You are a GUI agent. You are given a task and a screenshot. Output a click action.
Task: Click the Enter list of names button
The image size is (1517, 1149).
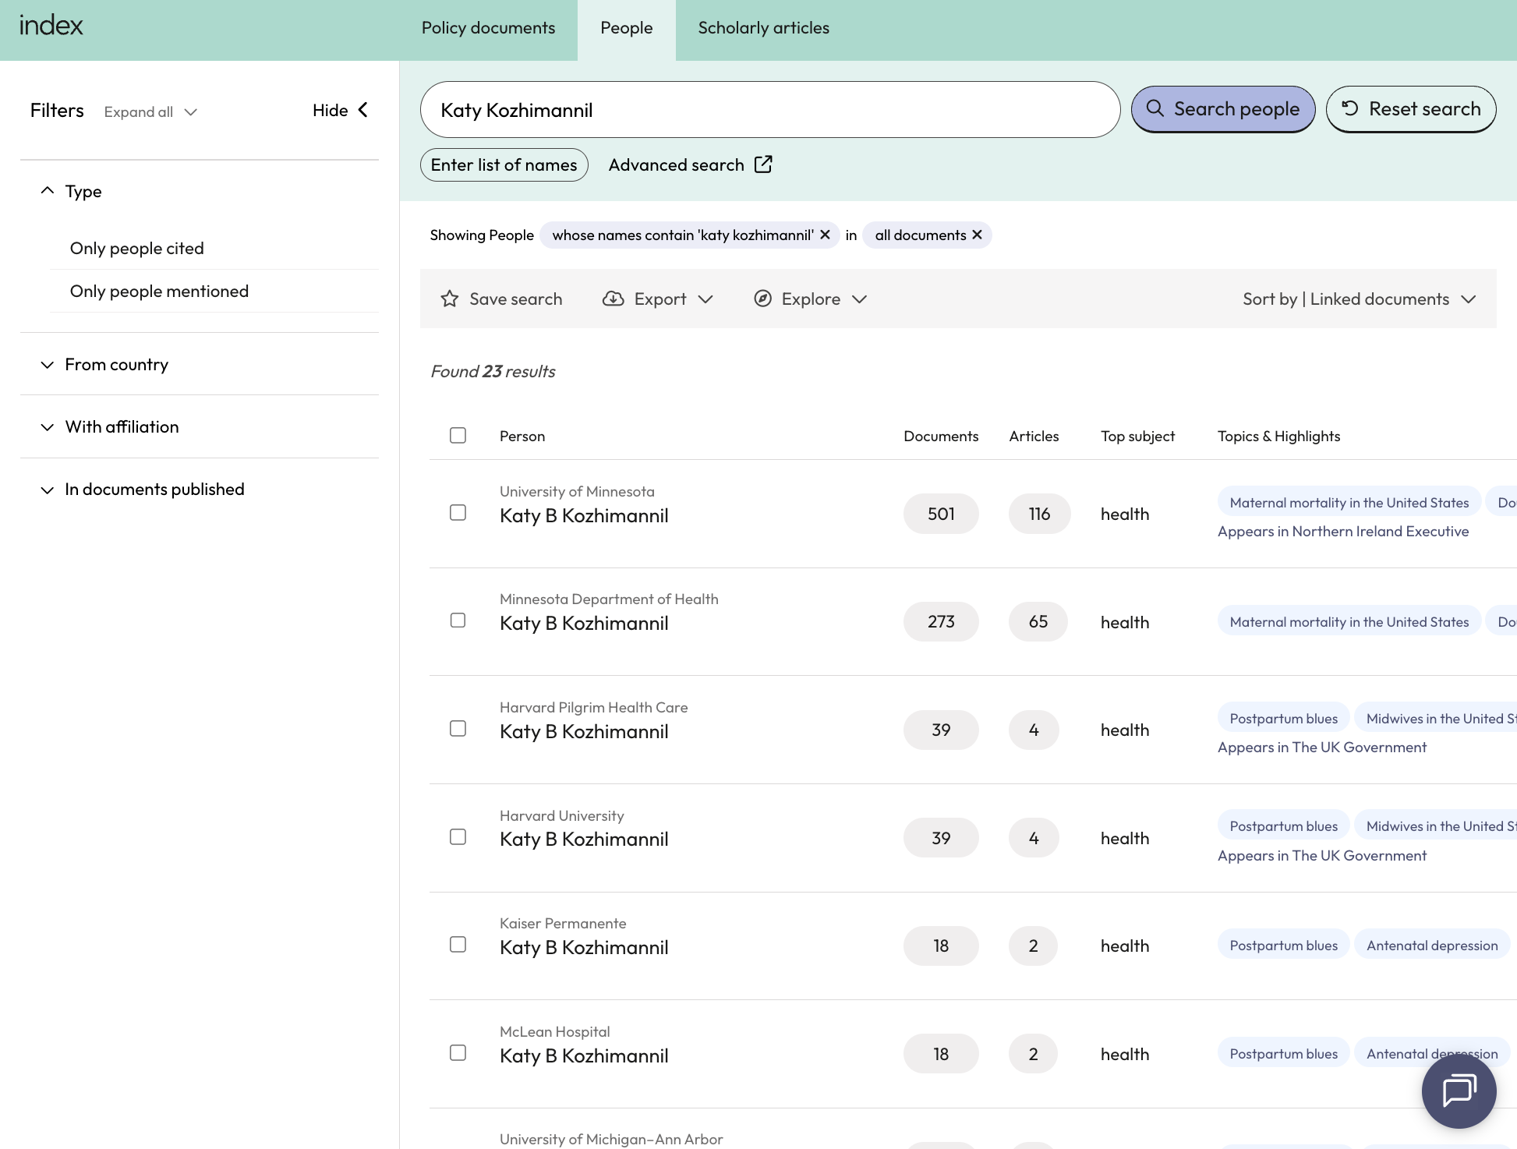(x=504, y=164)
